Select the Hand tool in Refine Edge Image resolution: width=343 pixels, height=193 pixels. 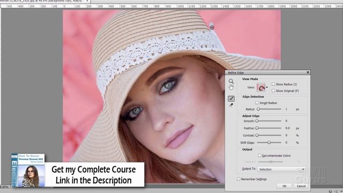pyautogui.click(x=231, y=87)
